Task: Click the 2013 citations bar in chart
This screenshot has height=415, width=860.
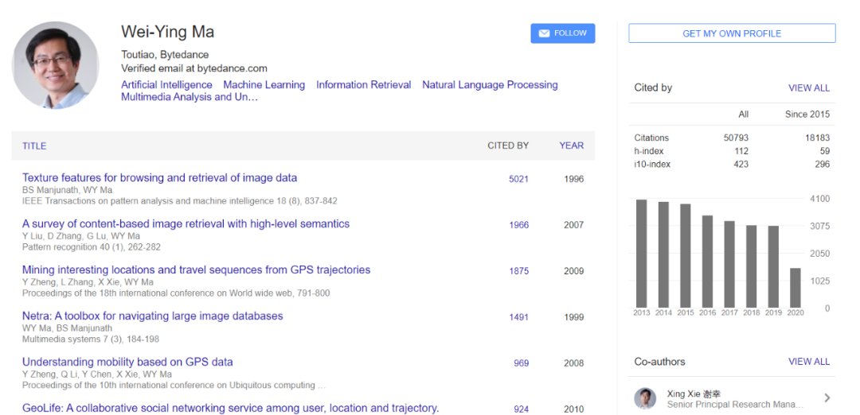Action: [x=642, y=254]
